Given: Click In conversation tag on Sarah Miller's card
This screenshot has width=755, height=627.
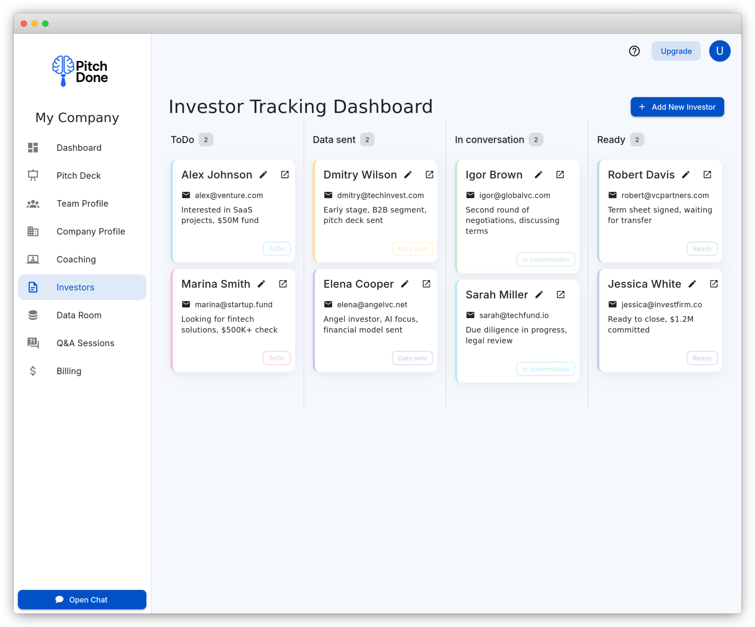Looking at the screenshot, I should (545, 369).
